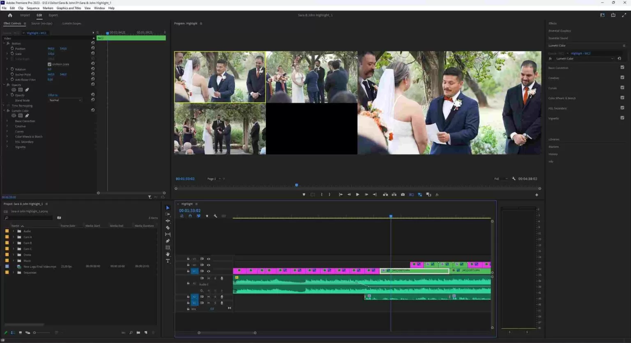This screenshot has width=631, height=343.
Task: Click the wrench settings icon in timeline header
Action: coord(215,216)
